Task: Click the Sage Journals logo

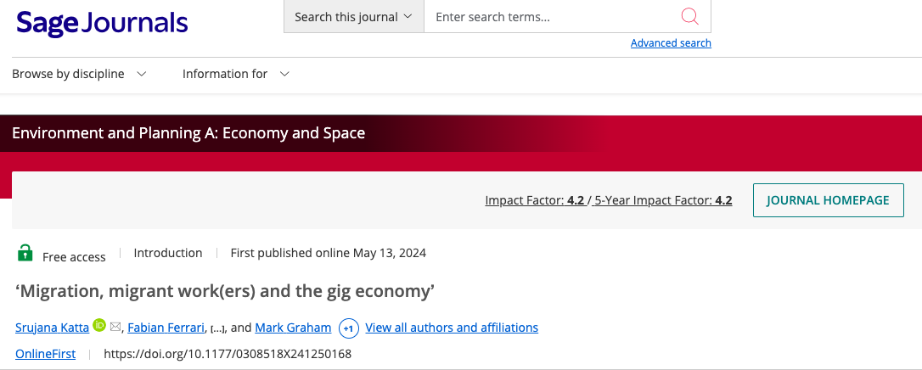Action: click(102, 23)
